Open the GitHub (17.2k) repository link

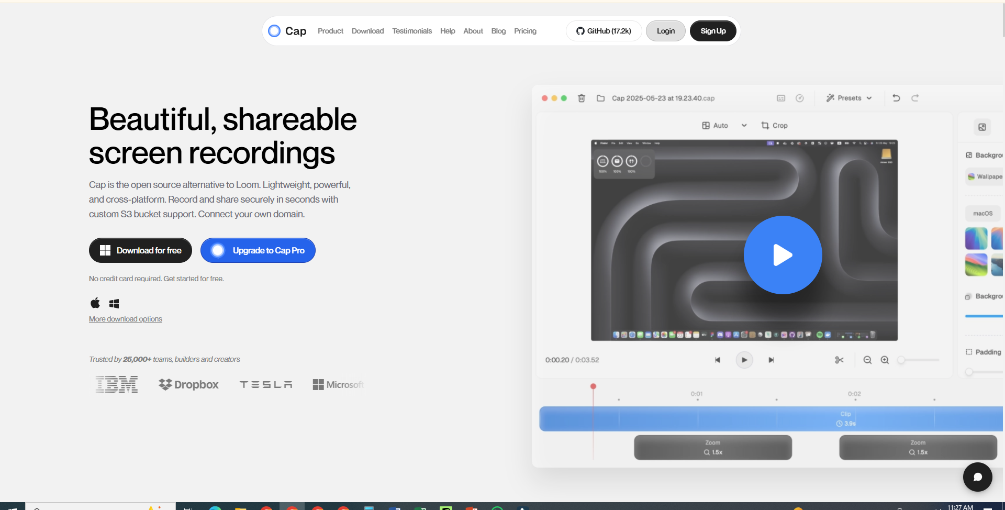[604, 31]
